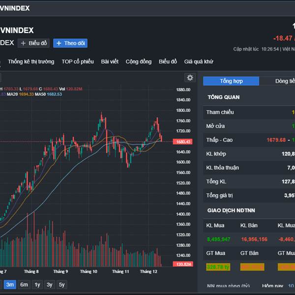Pick the 5y time range

(x=61, y=285)
